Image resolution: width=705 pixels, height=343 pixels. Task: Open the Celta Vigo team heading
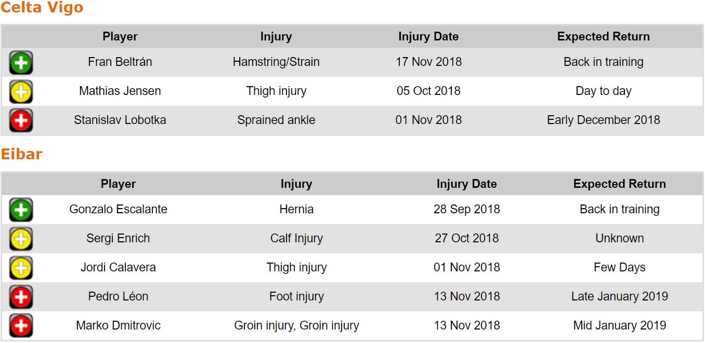pos(42,8)
